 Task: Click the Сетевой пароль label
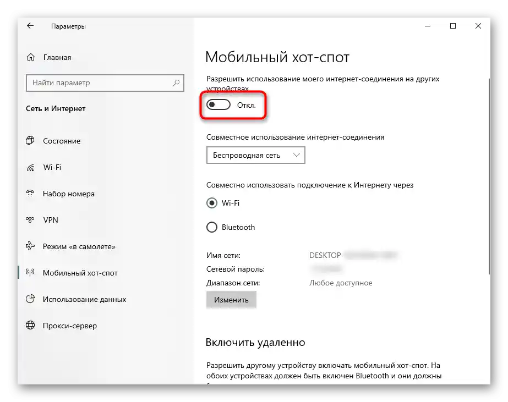tap(236, 269)
